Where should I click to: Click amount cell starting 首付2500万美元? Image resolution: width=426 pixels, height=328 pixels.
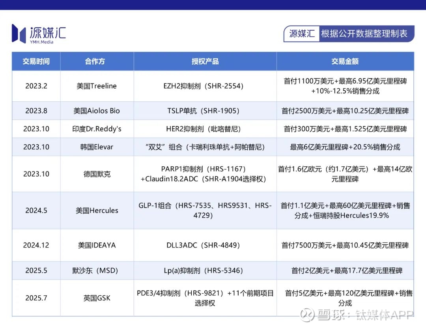click(345, 111)
